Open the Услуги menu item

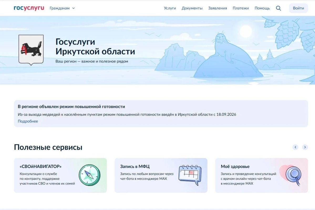click(170, 8)
